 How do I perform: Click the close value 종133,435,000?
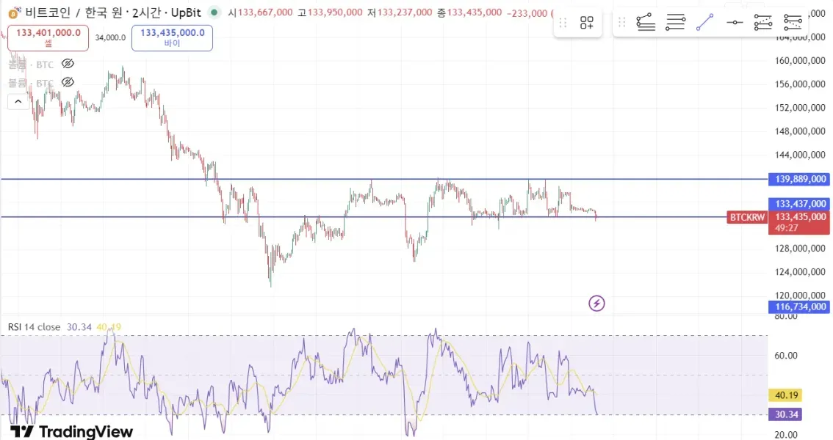click(469, 12)
